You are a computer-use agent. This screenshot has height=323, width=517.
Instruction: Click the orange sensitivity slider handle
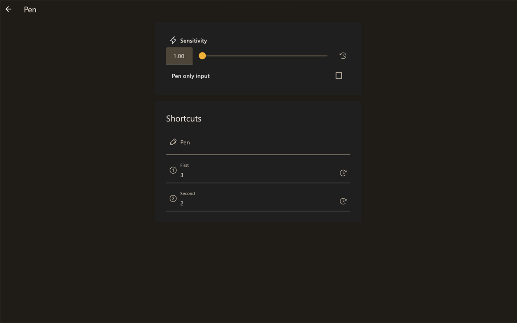click(x=202, y=55)
